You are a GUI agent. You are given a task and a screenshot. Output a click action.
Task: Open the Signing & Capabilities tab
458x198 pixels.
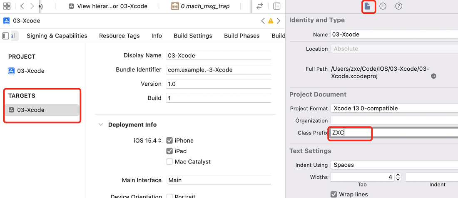57,36
